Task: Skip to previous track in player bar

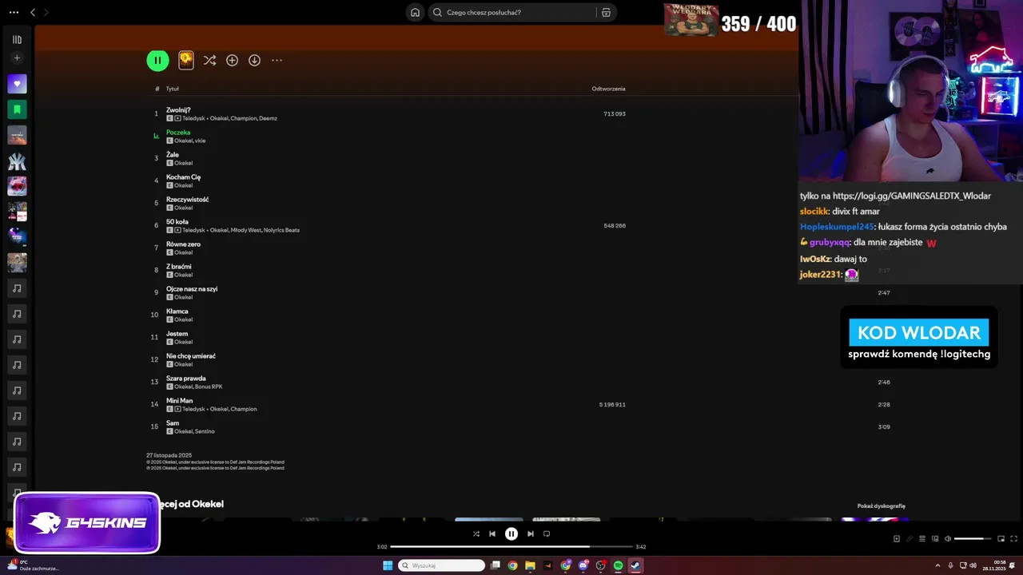Action: 492,533
